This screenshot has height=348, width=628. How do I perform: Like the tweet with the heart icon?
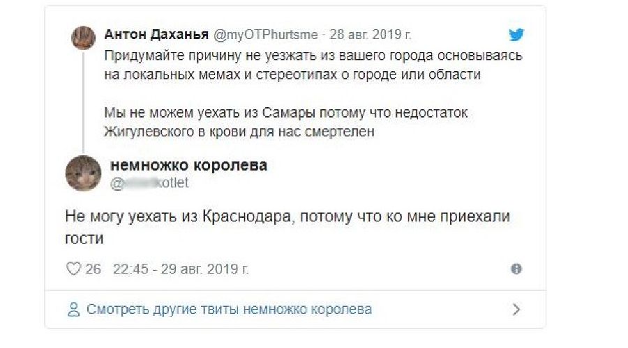73,269
